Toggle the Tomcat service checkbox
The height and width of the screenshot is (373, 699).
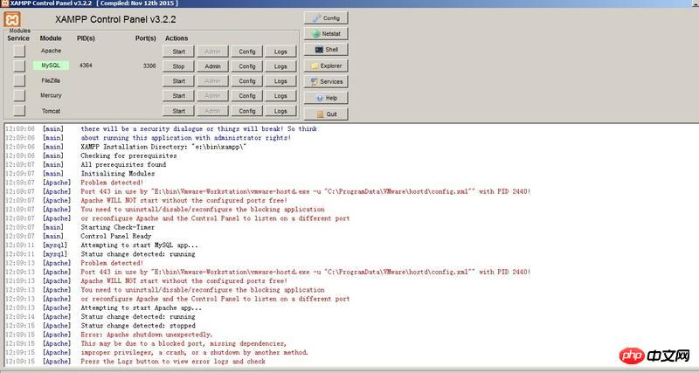[x=19, y=111]
